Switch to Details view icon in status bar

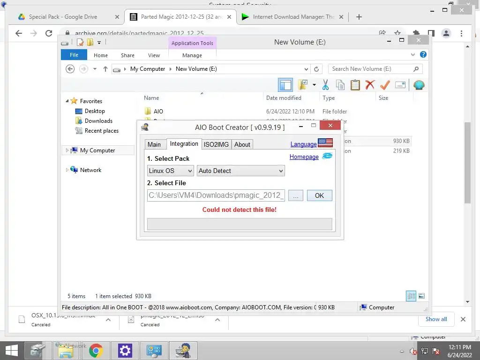[411, 296]
